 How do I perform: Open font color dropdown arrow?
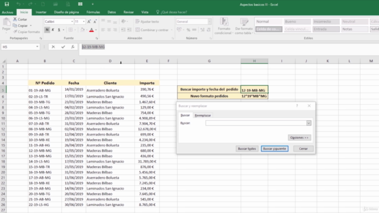pos(96,30)
